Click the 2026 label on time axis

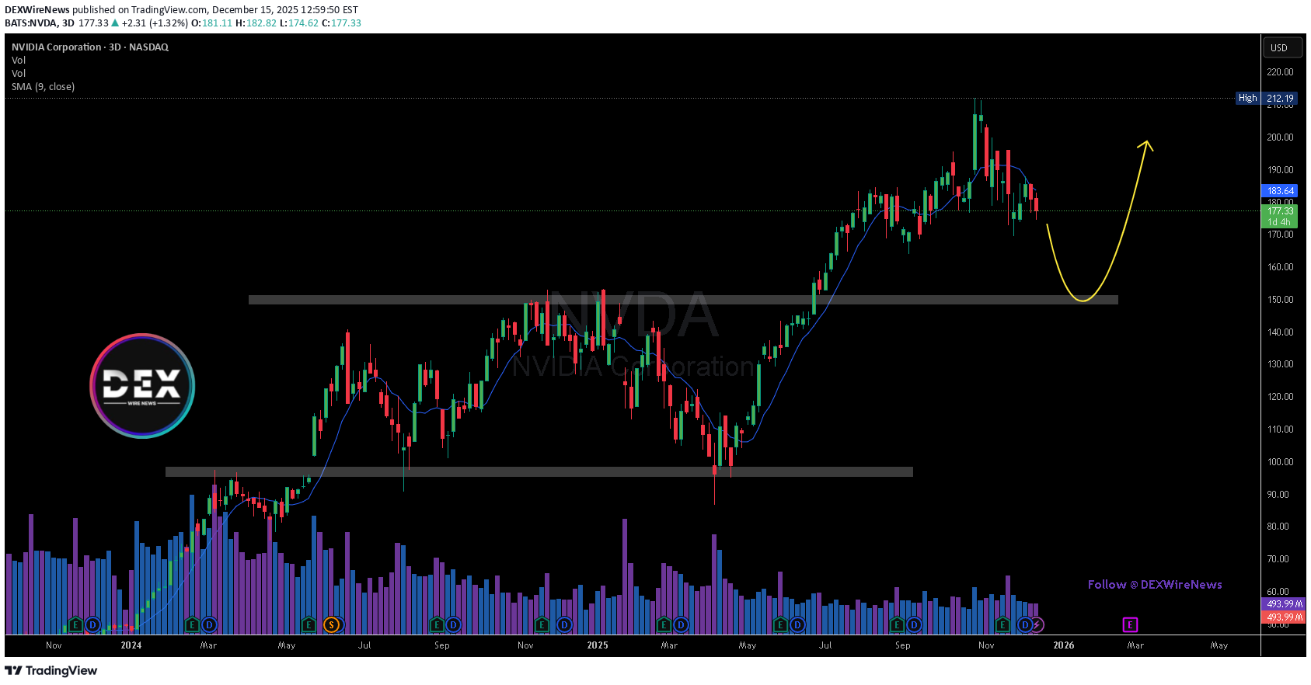1063,645
